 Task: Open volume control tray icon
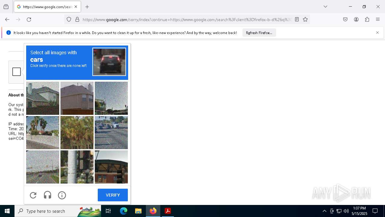coord(346,211)
